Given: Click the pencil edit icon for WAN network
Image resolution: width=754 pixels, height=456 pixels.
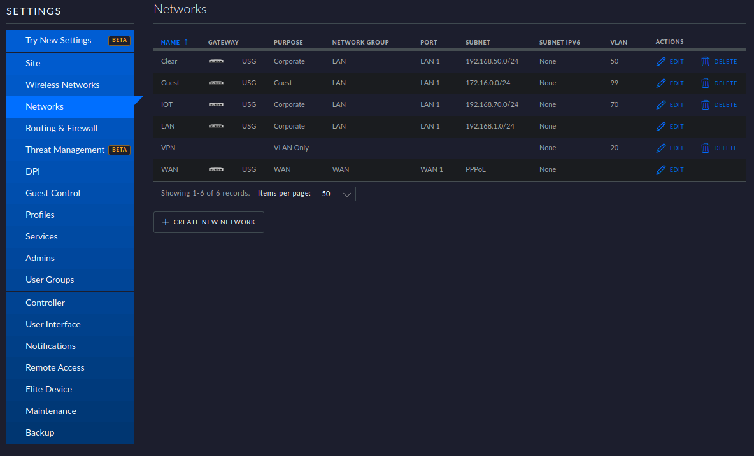Looking at the screenshot, I should tap(661, 170).
